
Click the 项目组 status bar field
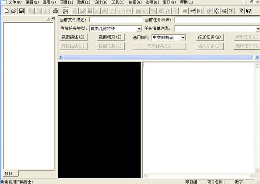coord(195,182)
